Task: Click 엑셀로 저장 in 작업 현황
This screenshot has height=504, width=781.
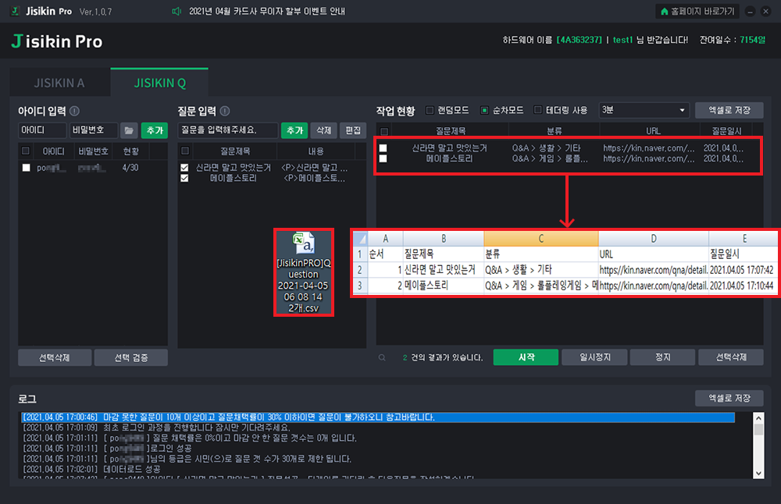Action: 729,110
